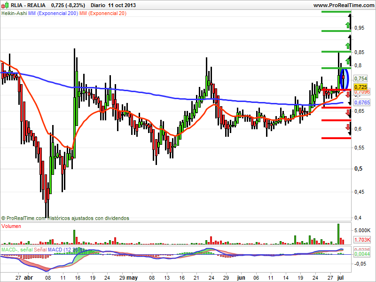Click the yellow 0,725 current price tag

click(x=360, y=87)
